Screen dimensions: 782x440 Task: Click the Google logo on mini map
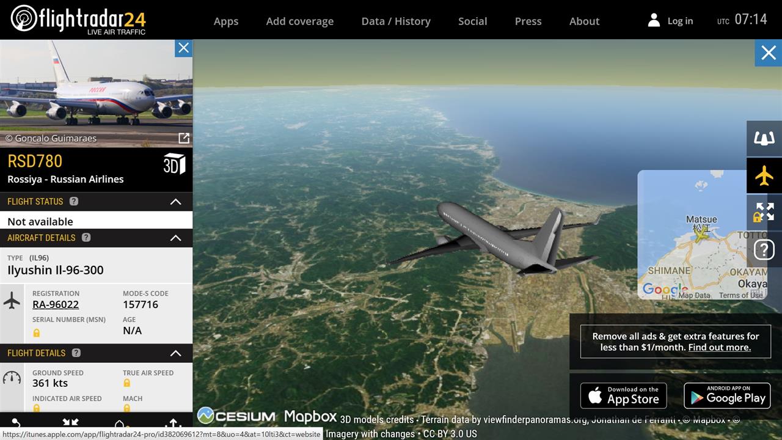[665, 289]
